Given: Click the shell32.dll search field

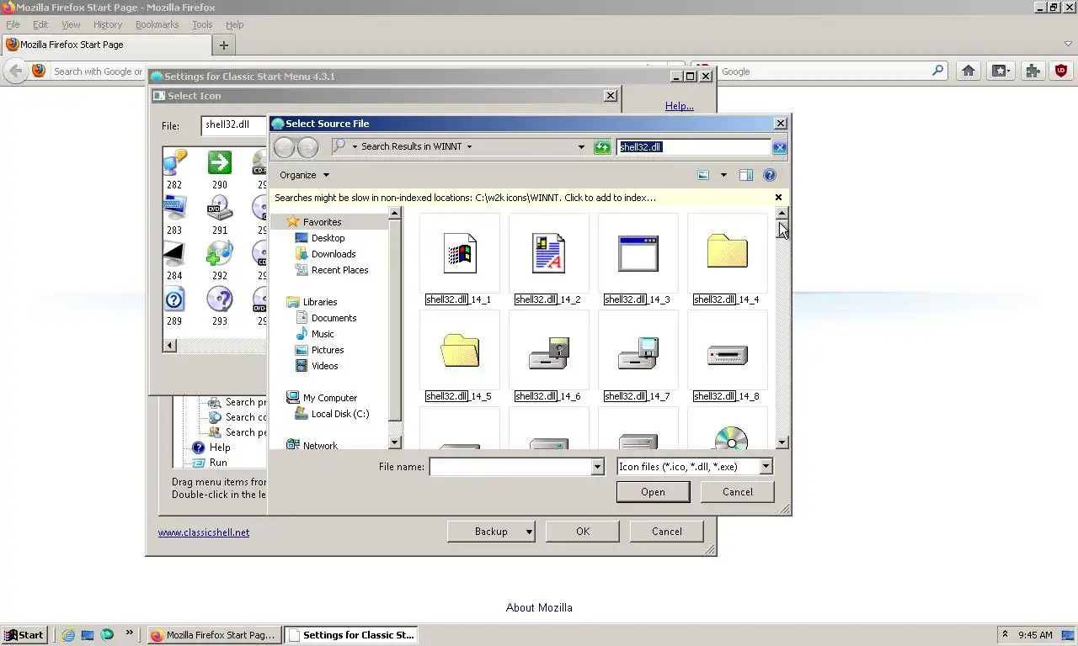Looking at the screenshot, I should (694, 147).
